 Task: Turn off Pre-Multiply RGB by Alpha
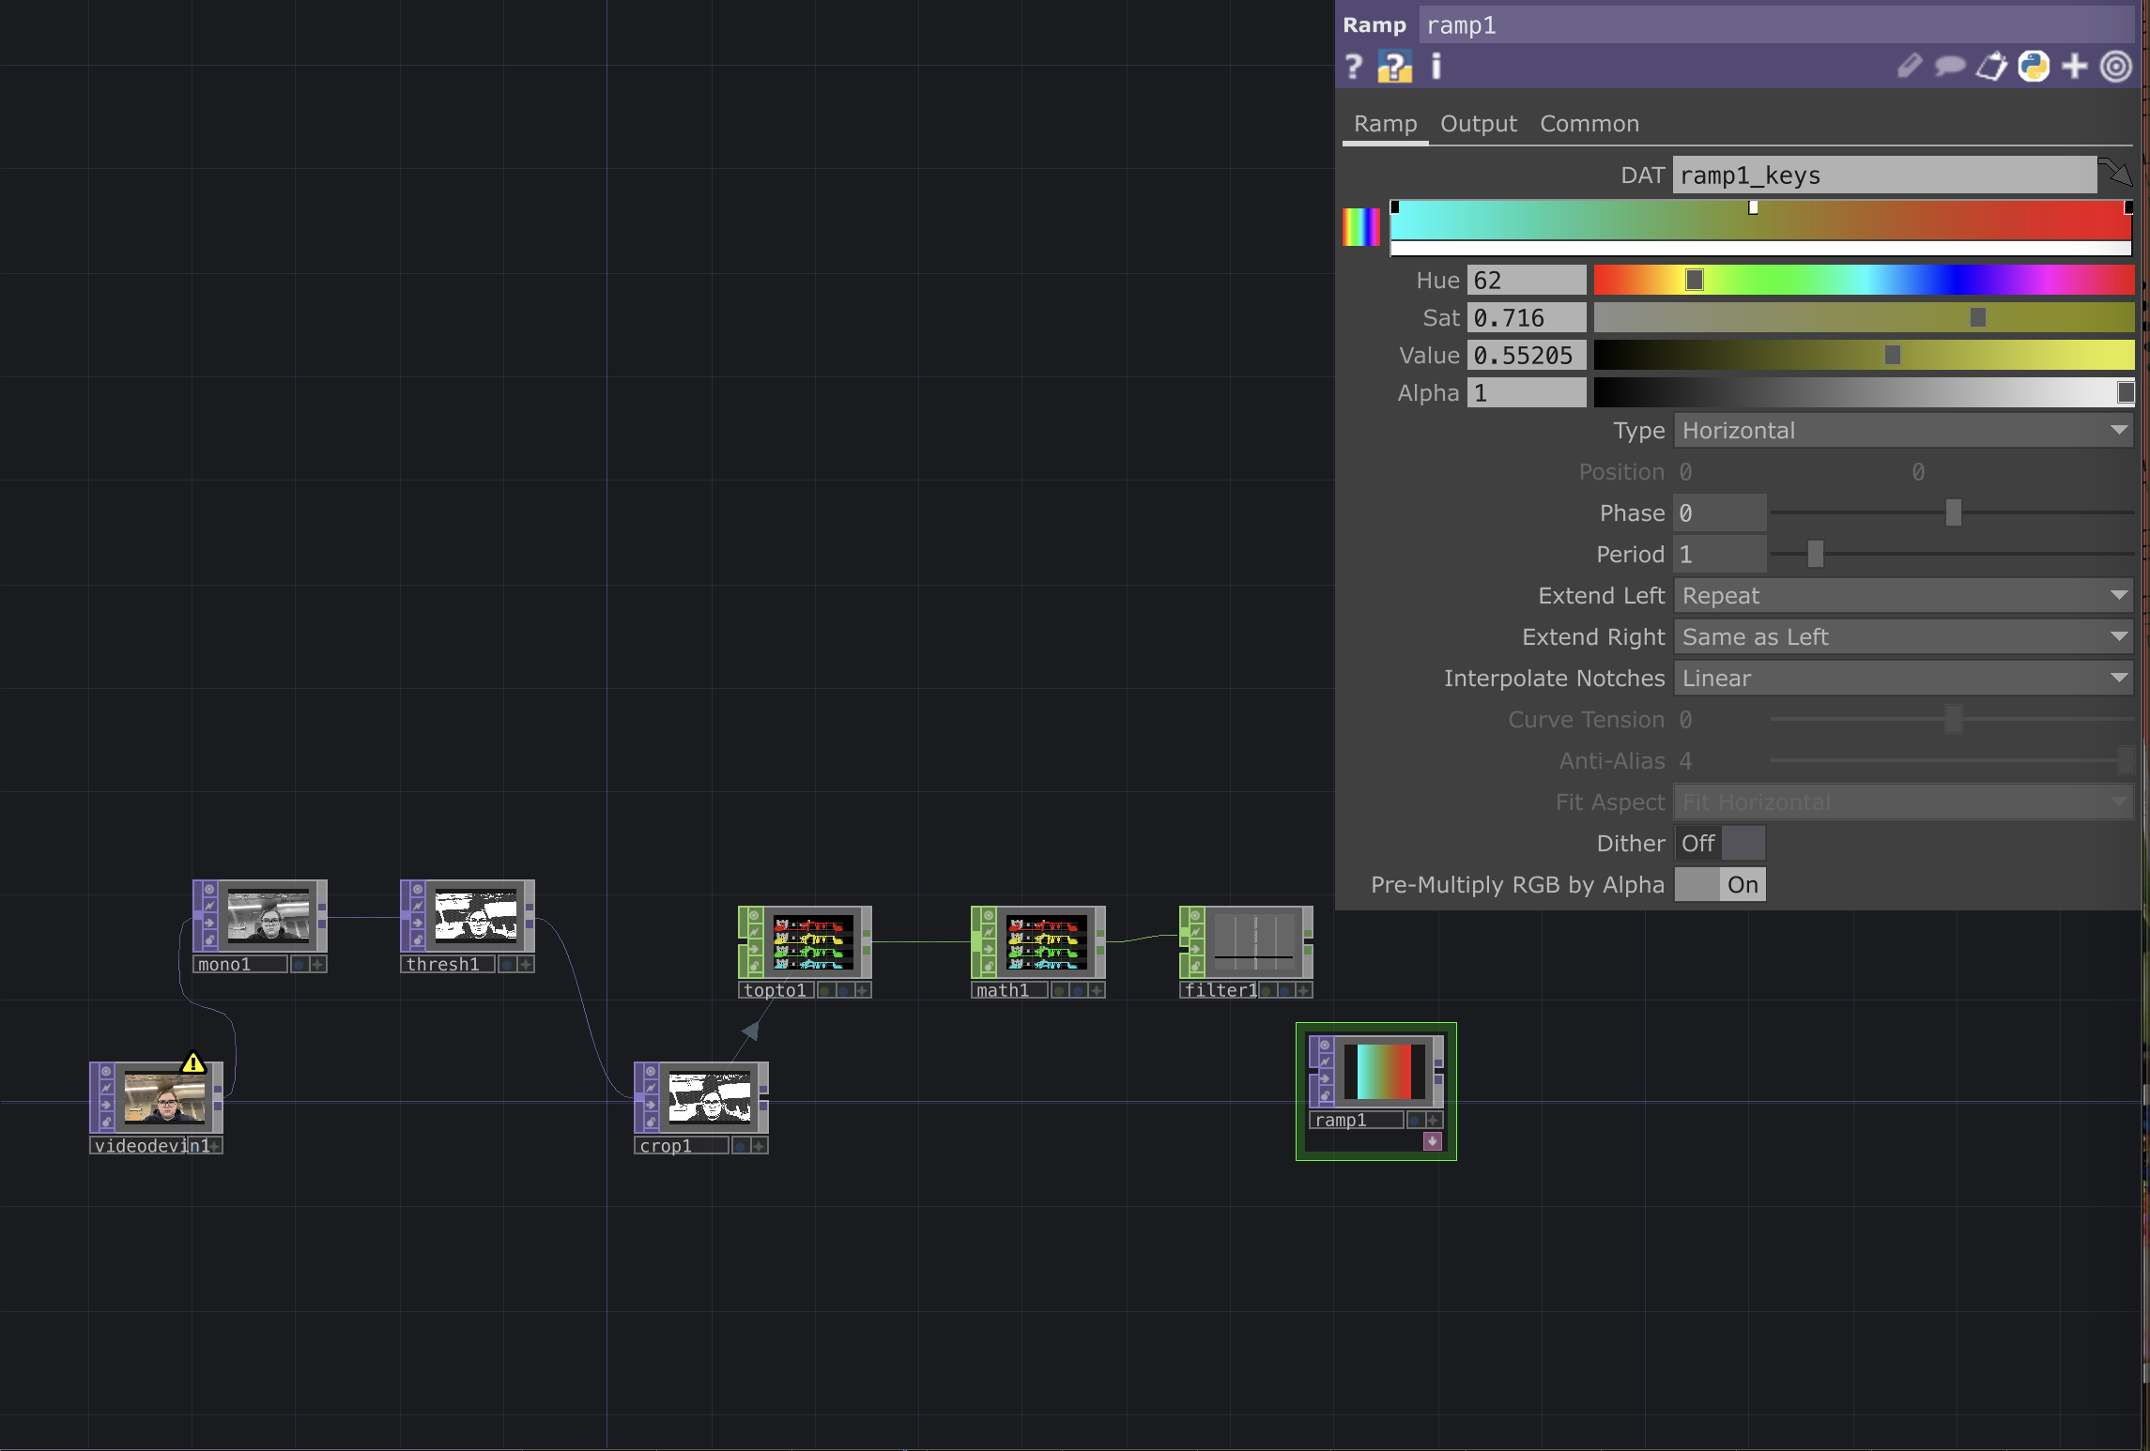1699,884
